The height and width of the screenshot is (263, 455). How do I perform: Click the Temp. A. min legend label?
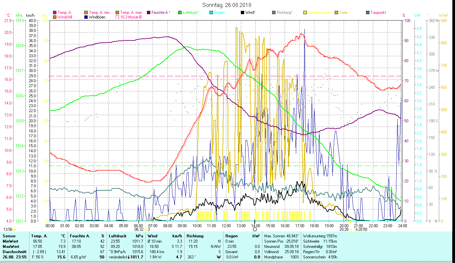(99, 13)
